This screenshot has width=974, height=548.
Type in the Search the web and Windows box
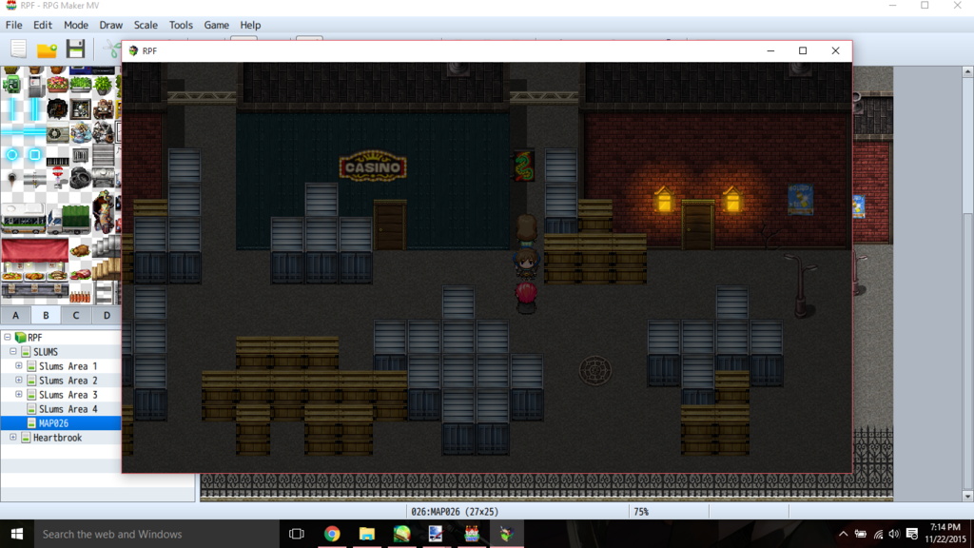pyautogui.click(x=152, y=534)
